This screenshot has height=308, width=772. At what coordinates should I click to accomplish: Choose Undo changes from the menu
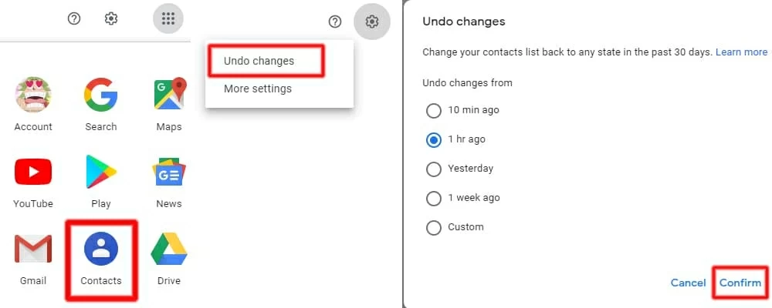[x=259, y=61]
